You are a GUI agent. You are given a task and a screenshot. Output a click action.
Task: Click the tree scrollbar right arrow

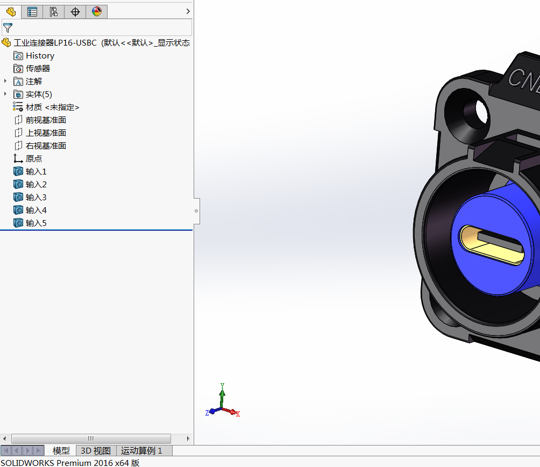188,439
